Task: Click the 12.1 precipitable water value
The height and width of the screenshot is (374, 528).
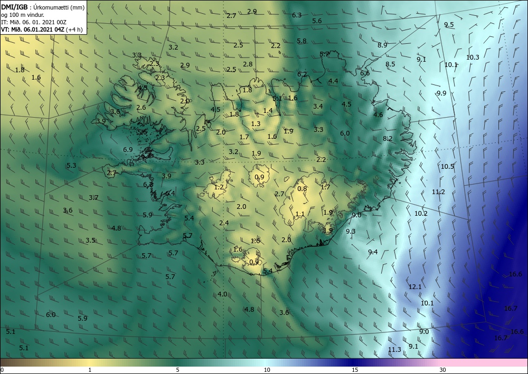Action: coord(415,287)
